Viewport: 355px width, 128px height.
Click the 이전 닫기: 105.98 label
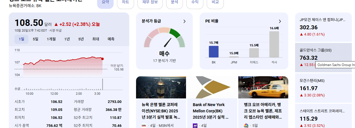[x=117, y=67]
